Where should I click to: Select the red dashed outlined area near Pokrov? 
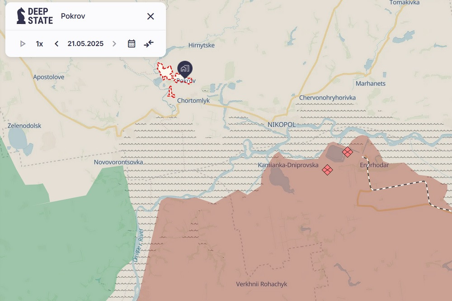click(165, 73)
